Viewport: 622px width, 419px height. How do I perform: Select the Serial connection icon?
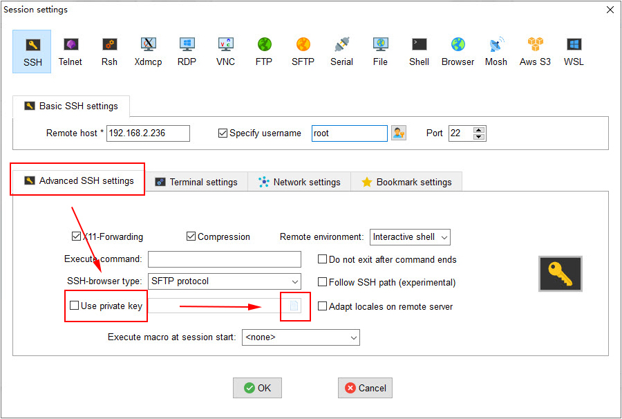[341, 51]
